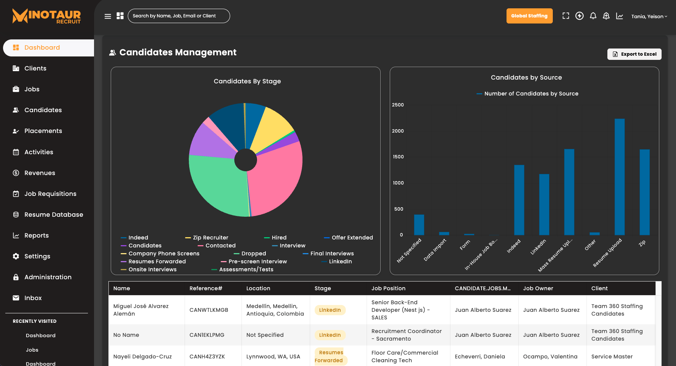Image resolution: width=676 pixels, height=366 pixels.
Task: Click the Resume Upload bar
Action: [x=620, y=177]
